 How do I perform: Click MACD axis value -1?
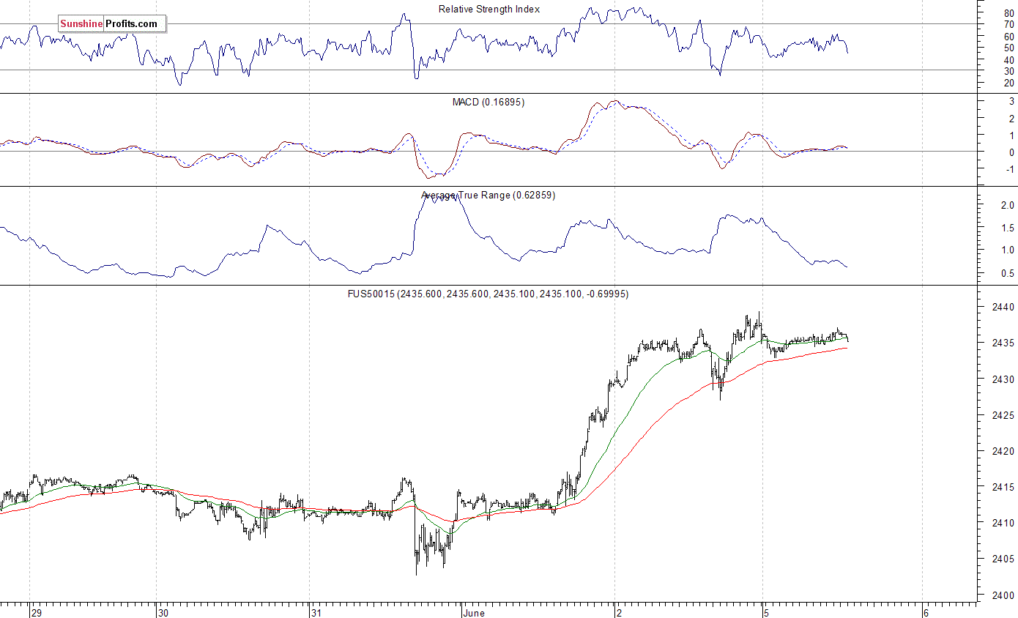pyautogui.click(x=1009, y=169)
